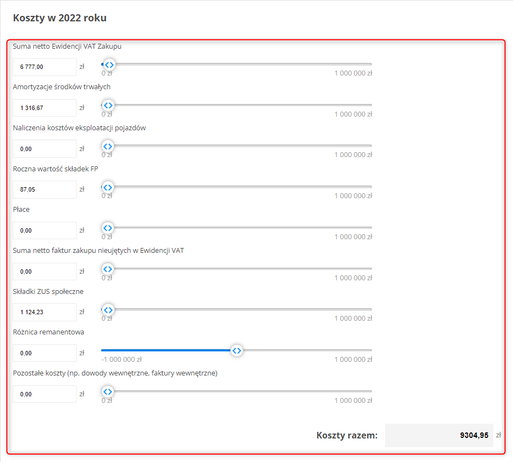This screenshot has width=513, height=462.
Task: Click the Różnica remanentowa slider handle
Action: pos(237,351)
